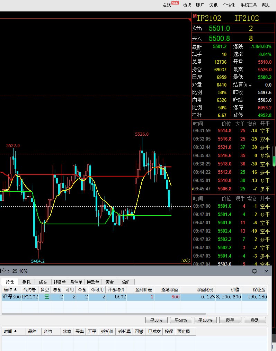Select the 沪深300 IF2102 position row
This screenshot has height=351, width=276.
click(134, 297)
